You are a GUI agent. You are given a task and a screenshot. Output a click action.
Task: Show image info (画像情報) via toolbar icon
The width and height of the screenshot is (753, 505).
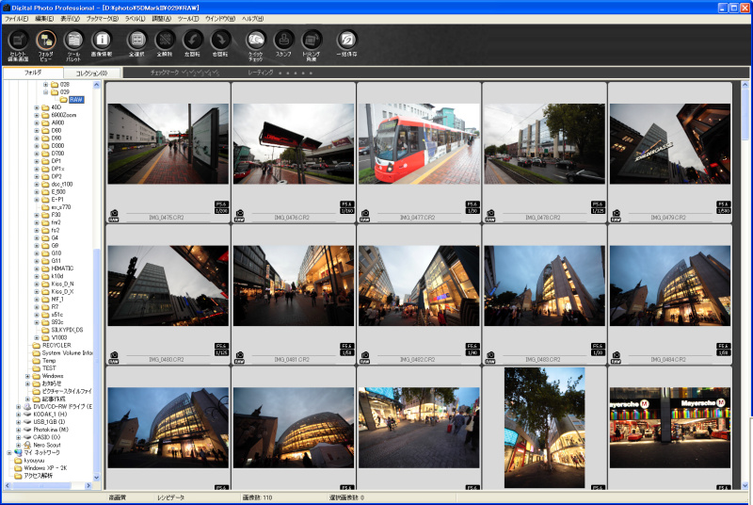(102, 41)
